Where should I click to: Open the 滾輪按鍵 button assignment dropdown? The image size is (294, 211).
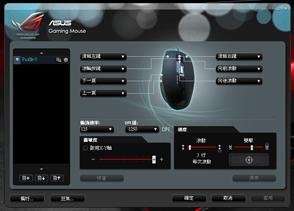pyautogui.click(x=103, y=69)
